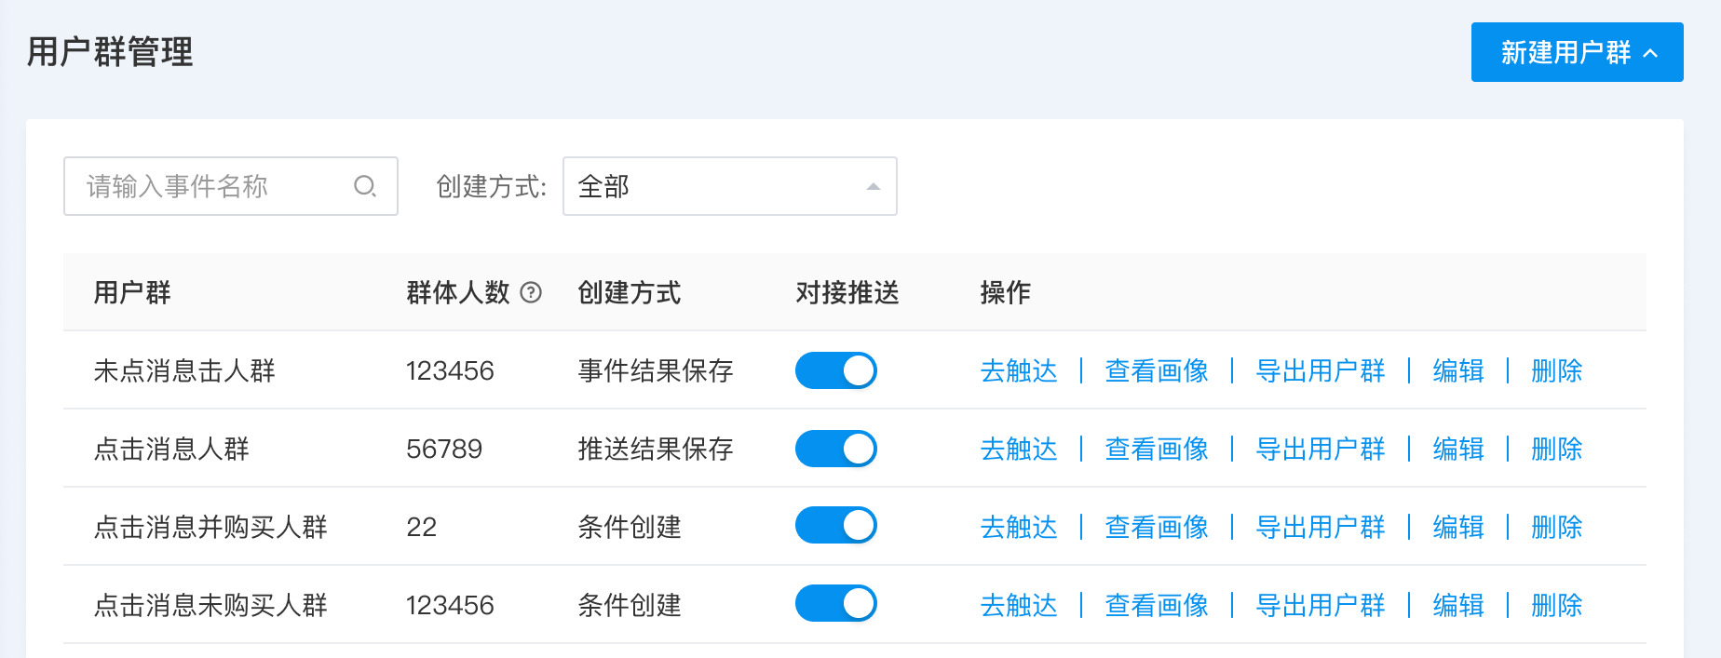Toggle 对接推送 for 点击消息人群
Image resolution: width=1721 pixels, height=658 pixels.
[x=836, y=449]
